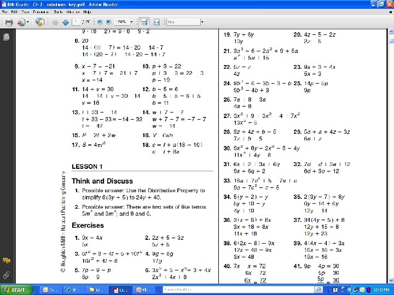Click the zoom out round button
Screen dimensions: 394x295
click(100, 22)
